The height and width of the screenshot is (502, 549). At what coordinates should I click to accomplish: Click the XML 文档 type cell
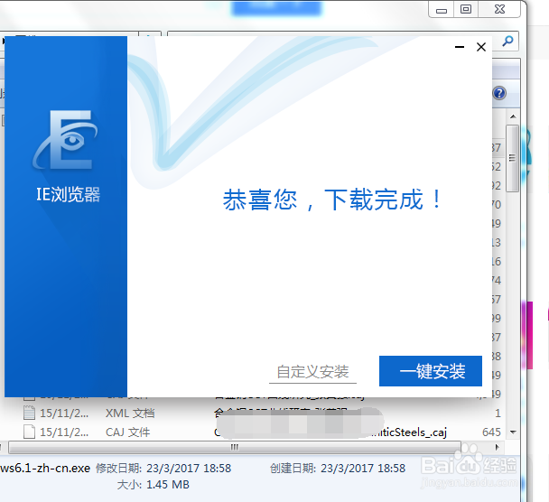(130, 414)
